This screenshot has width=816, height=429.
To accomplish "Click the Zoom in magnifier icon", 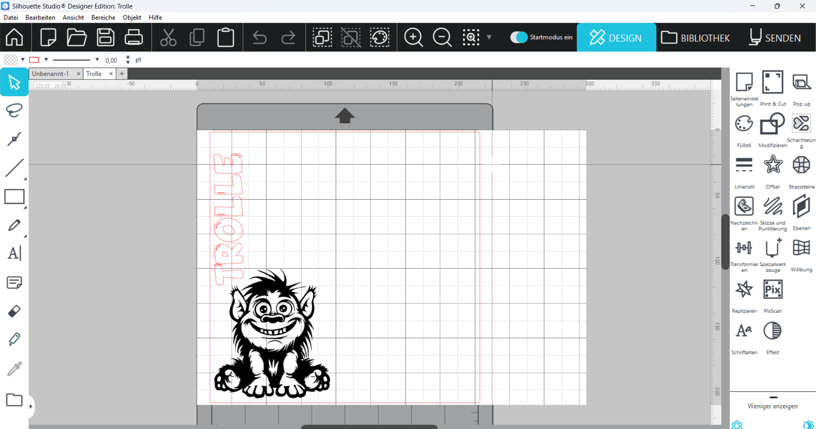I will point(413,38).
